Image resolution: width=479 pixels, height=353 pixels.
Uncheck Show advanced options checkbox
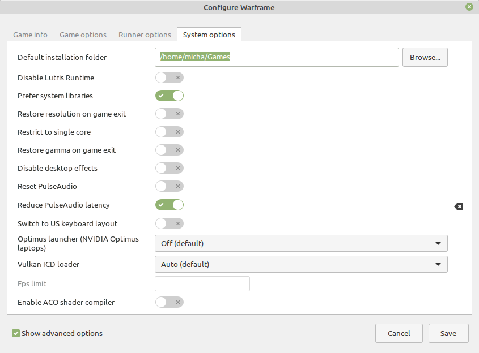click(16, 333)
